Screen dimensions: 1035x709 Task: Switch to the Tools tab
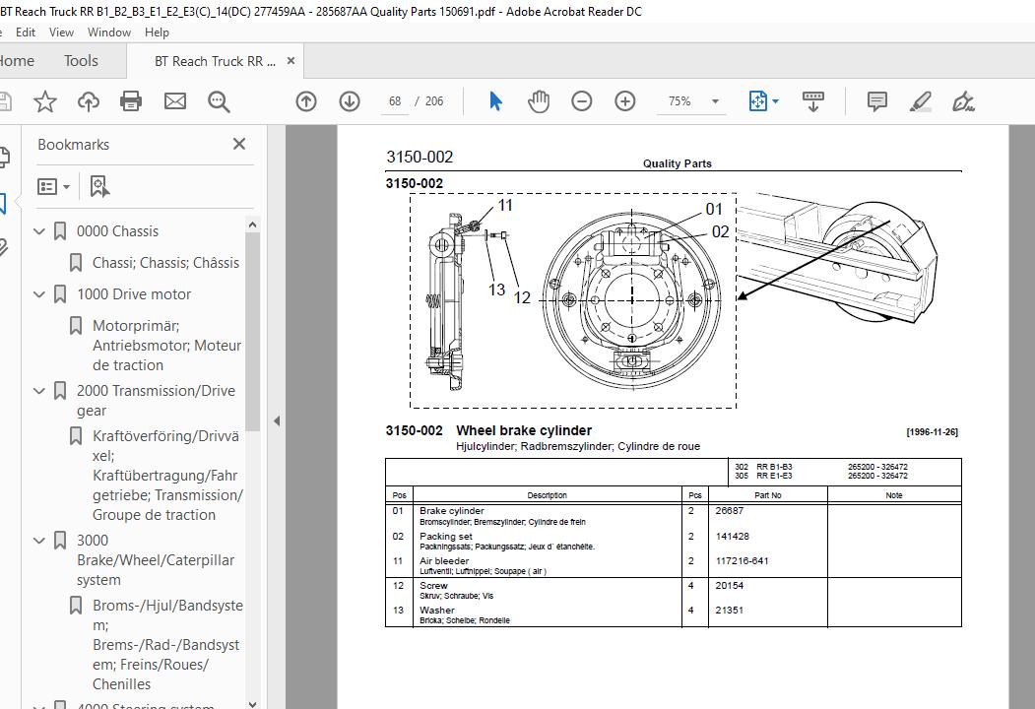(81, 61)
